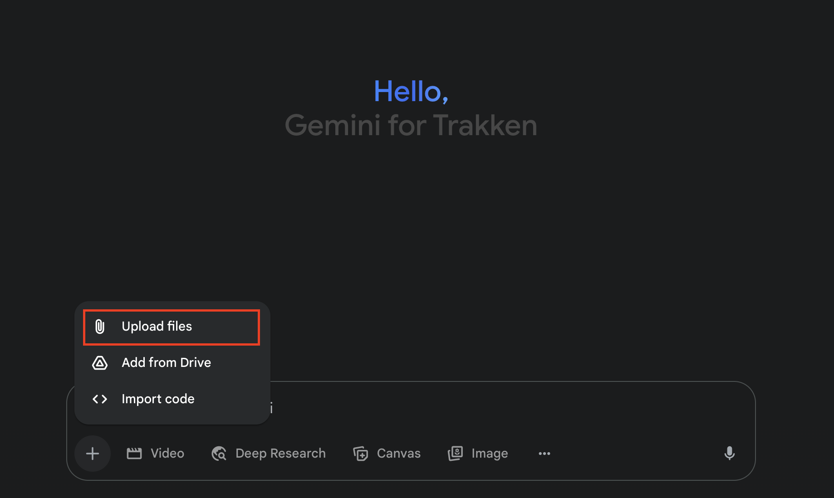Launch Canvas mode

(x=387, y=453)
